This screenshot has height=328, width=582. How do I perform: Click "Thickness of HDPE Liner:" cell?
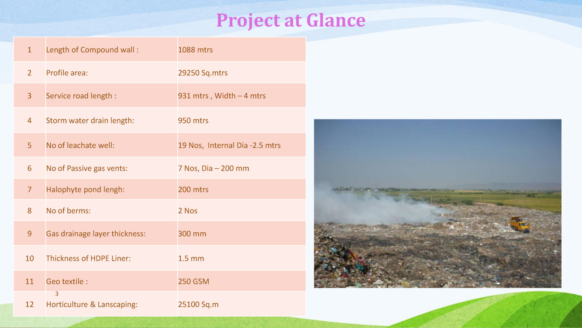[111, 258]
